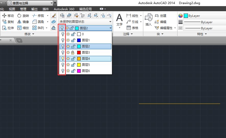The width and height of the screenshot is (226, 138).
Task: Close the current drawing file tab
Action: pyautogui.click(x=10, y=40)
